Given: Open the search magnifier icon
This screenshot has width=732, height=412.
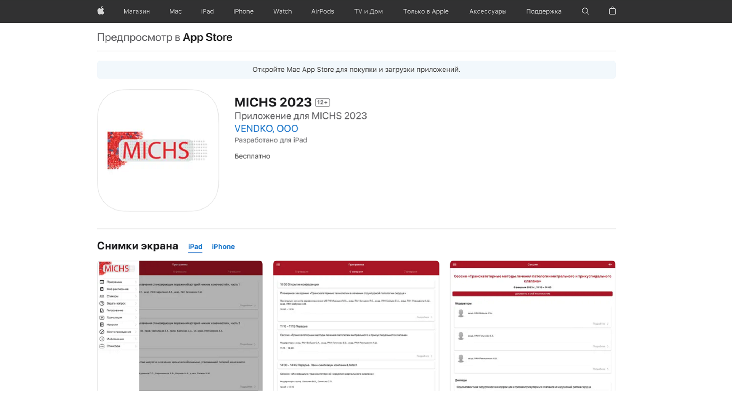Looking at the screenshot, I should coord(585,11).
